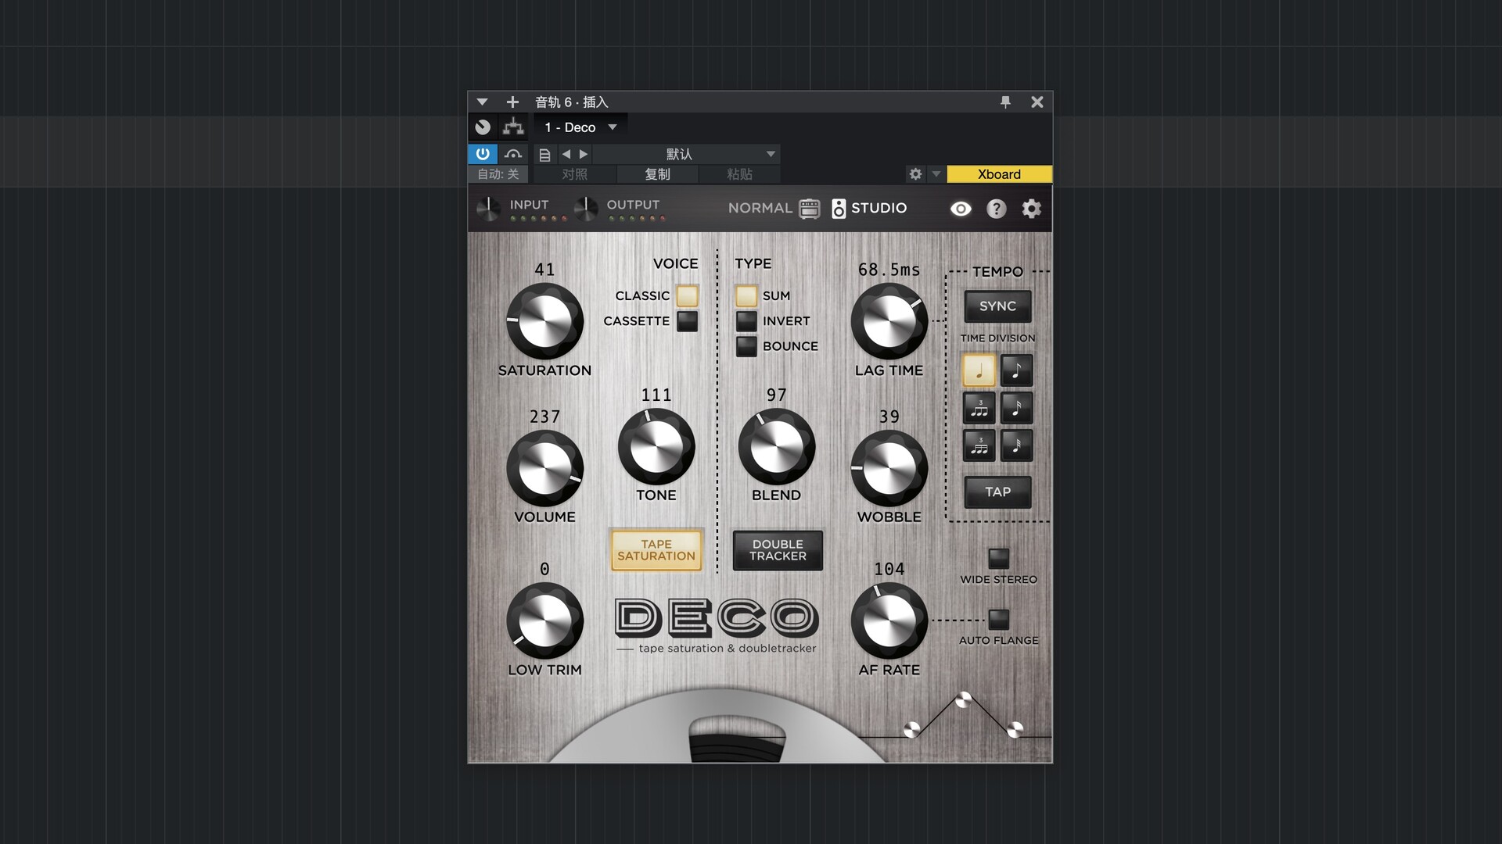This screenshot has width=1502, height=844.
Task: Click the help question mark icon
Action: tap(996, 209)
